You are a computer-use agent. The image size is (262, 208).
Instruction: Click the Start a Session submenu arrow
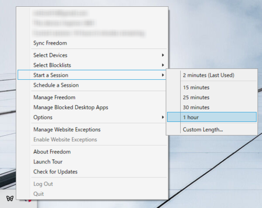point(163,75)
